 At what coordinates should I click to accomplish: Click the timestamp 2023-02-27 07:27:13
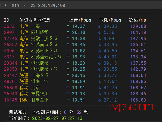coord(57,118)
